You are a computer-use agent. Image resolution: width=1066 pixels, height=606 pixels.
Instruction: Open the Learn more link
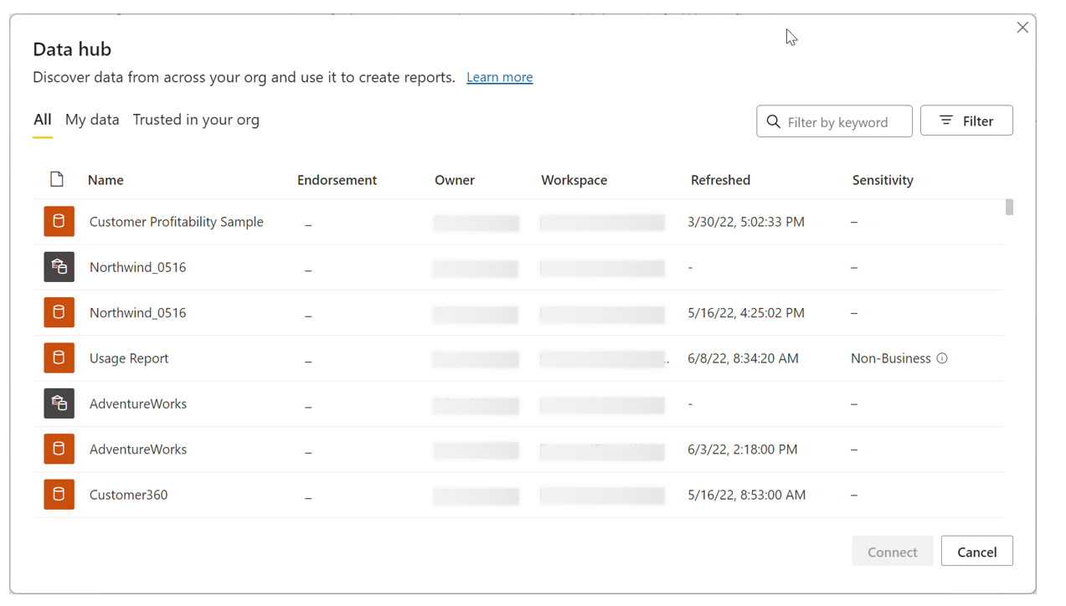(500, 77)
